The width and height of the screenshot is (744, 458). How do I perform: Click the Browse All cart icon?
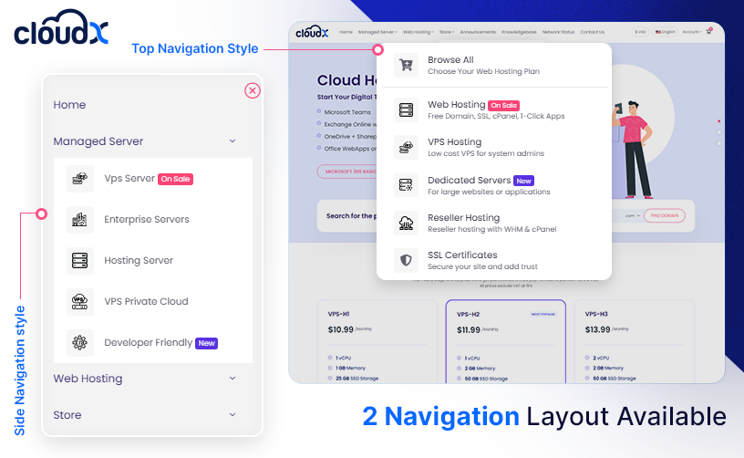tap(406, 66)
